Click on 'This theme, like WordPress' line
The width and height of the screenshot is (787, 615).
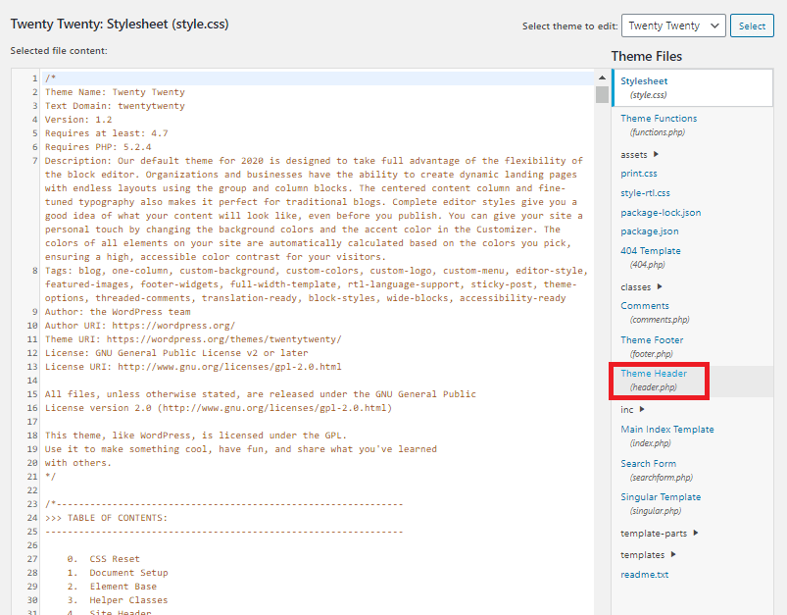point(196,436)
